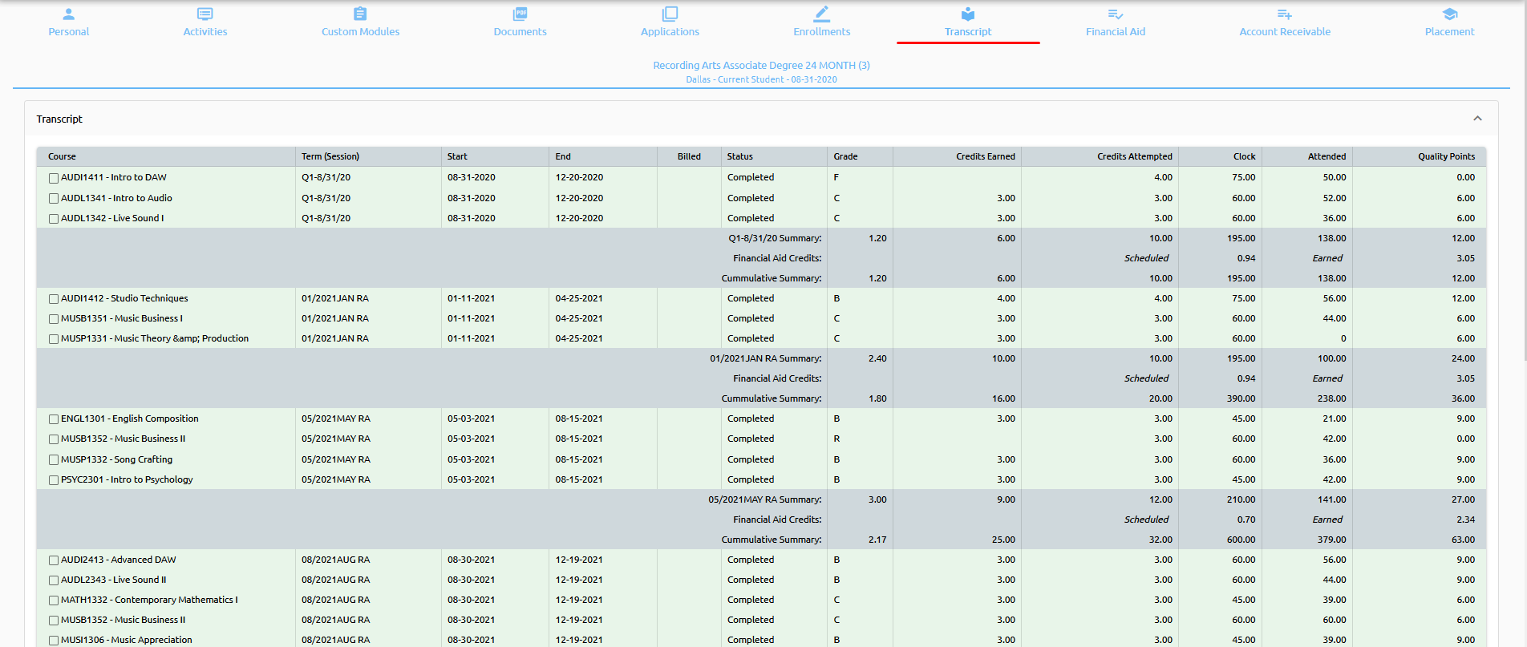This screenshot has width=1527, height=647.
Task: Click the Grade column header
Action: tap(845, 156)
